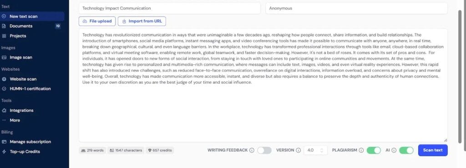
Task: Click the Import from URL button
Action: [x=142, y=21]
